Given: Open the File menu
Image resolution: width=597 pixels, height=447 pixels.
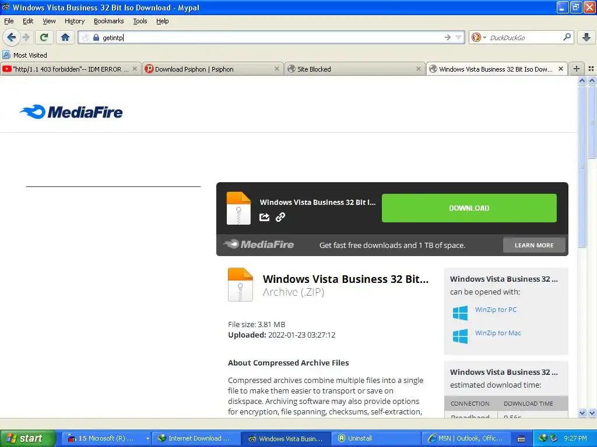Looking at the screenshot, I should tap(9, 21).
